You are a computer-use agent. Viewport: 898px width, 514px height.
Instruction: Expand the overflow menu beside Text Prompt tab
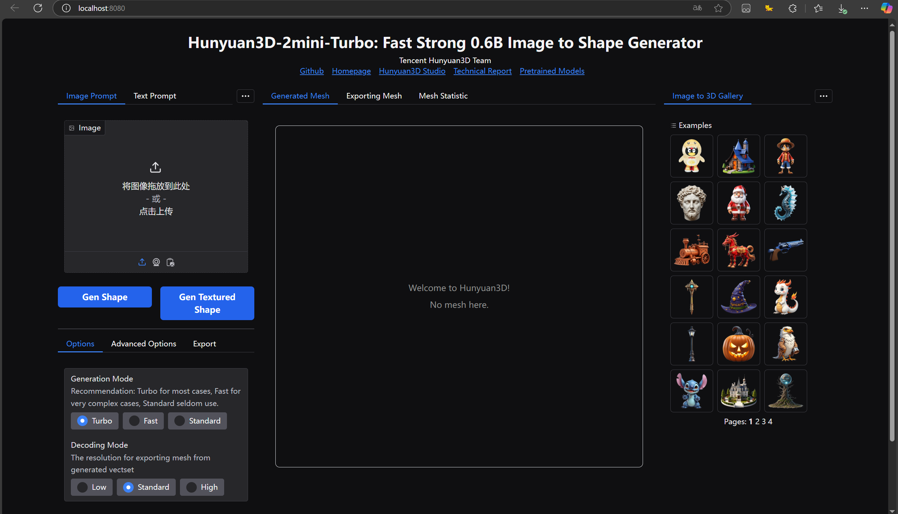pos(246,96)
